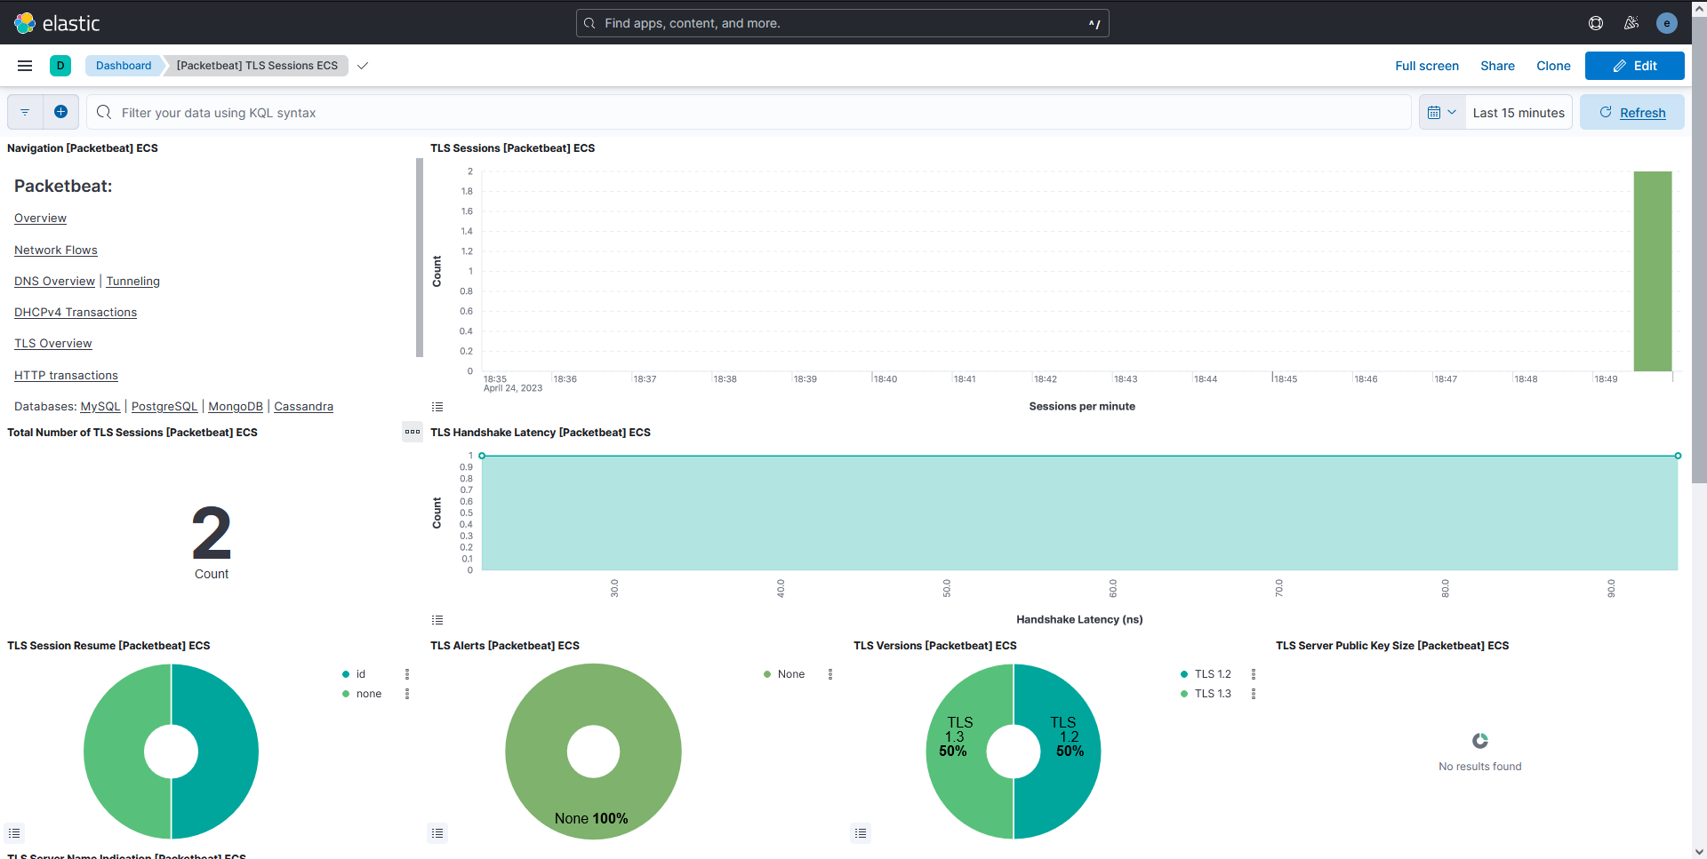This screenshot has width=1707, height=859.
Task: Open panel options for TLS Handshake Latency
Action: 413,432
